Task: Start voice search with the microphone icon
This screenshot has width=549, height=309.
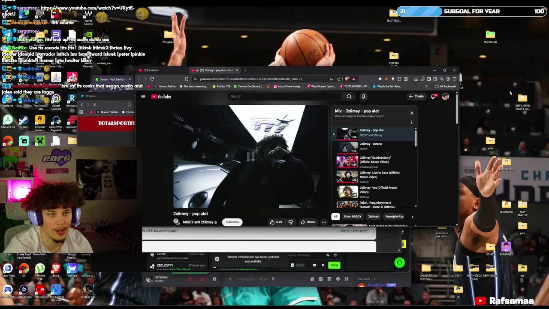Action: point(363,97)
